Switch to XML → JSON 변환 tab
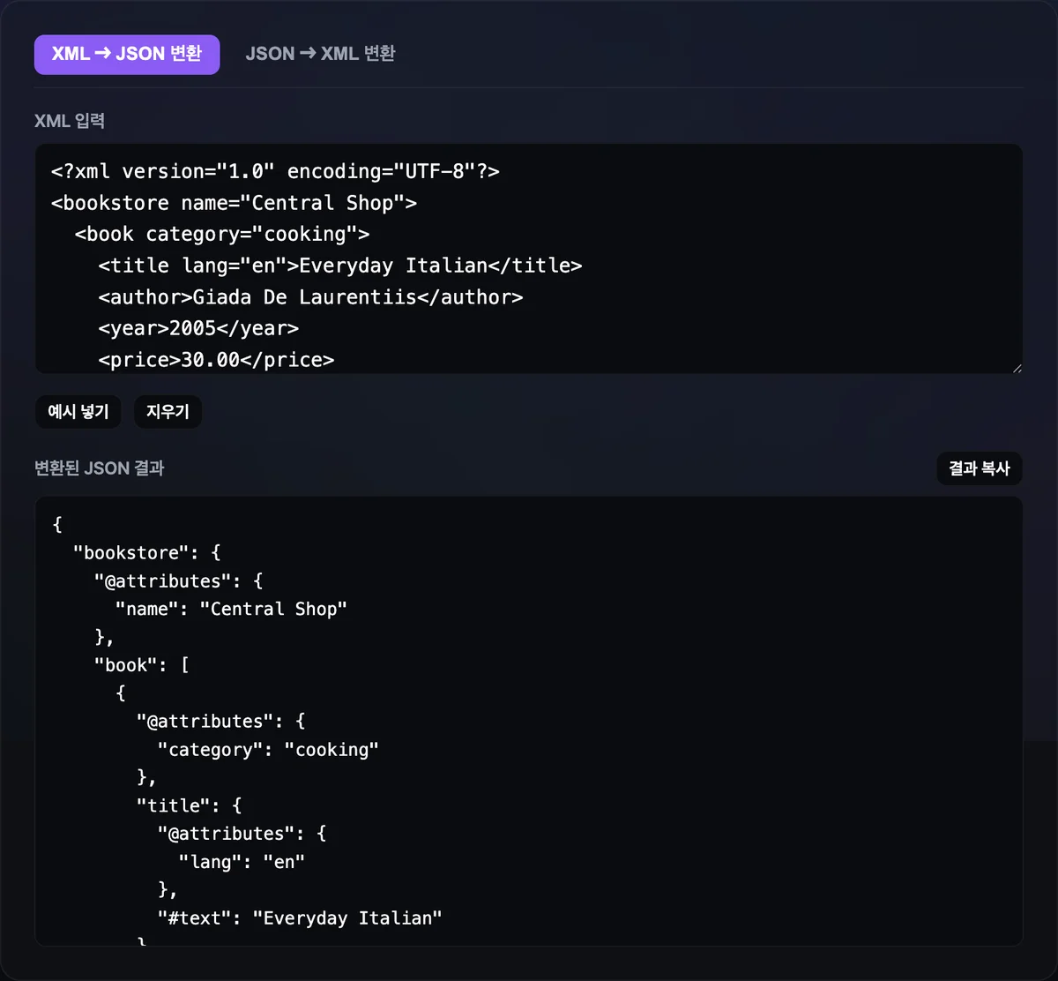This screenshot has width=1058, height=981. 127,54
